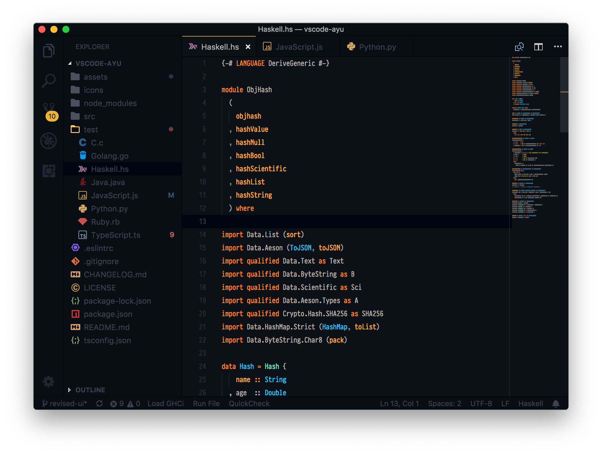Open Settings via the gear icon

point(49,382)
